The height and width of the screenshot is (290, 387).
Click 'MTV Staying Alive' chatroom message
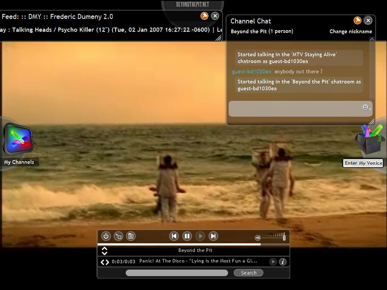coord(299,58)
